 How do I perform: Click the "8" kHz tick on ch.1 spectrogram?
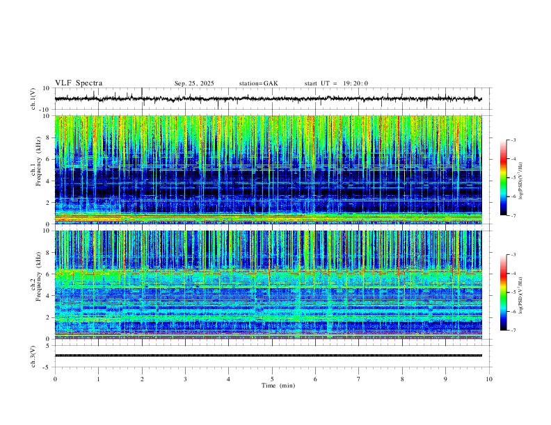pos(49,137)
